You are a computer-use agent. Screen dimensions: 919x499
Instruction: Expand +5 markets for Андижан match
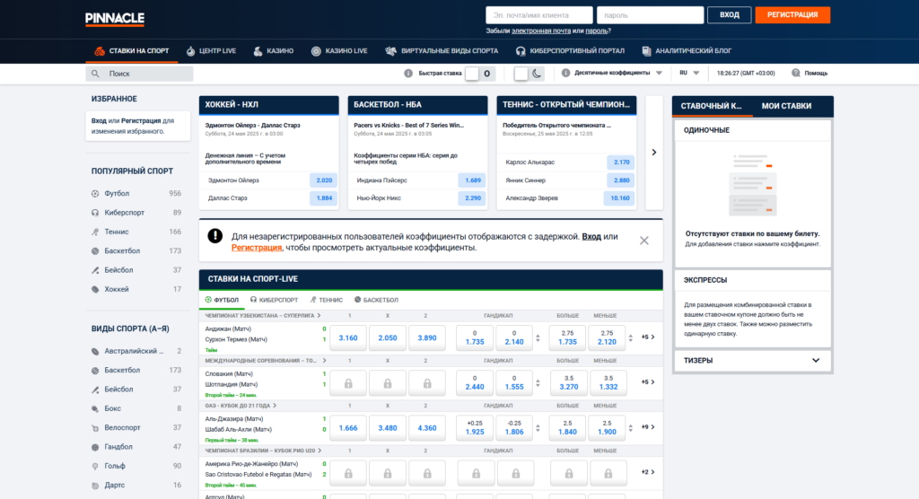pos(648,337)
